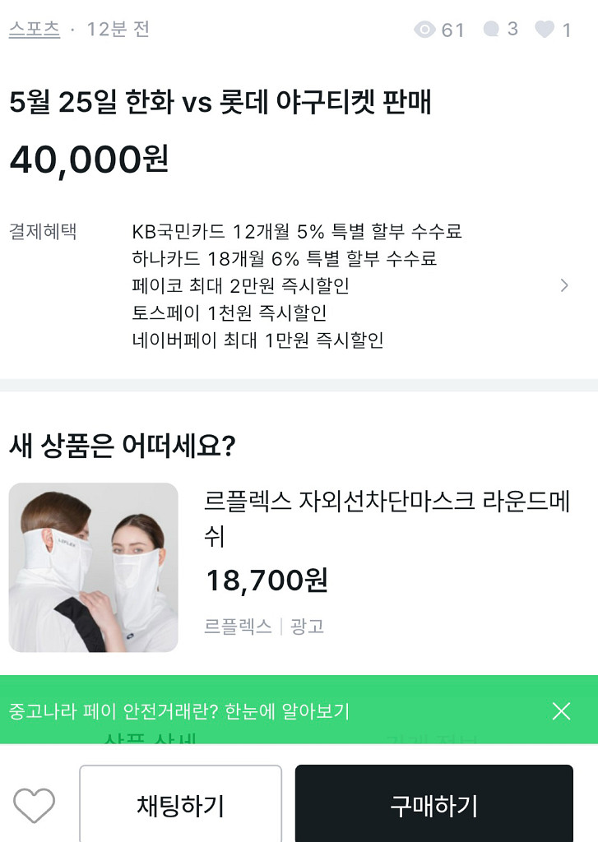Select the 네이버페이 최대 1만원 즉시할인 line
Image resolution: width=598 pixels, height=842 pixels.
257,340
